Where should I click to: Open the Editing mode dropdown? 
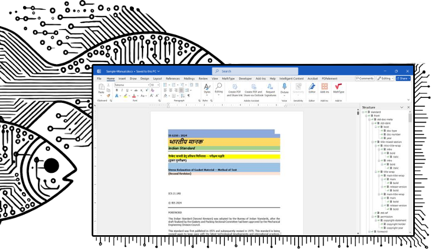(x=386, y=78)
